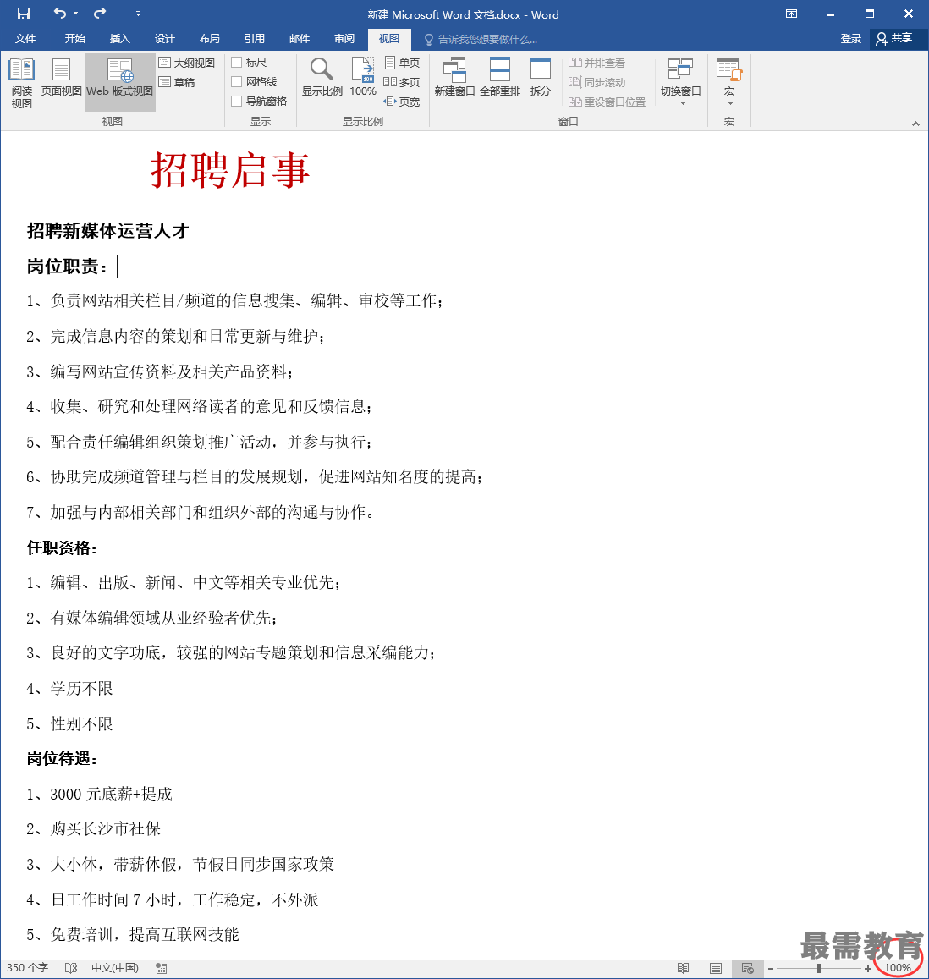Switch to the 布局 (Layout) tab

[x=210, y=39]
